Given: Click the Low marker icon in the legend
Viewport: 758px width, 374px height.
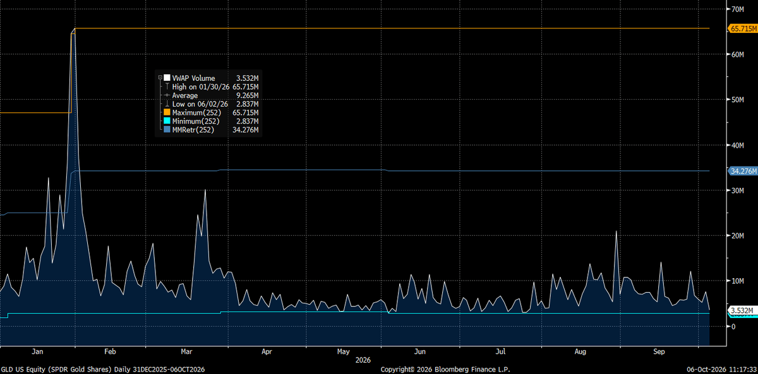Looking at the screenshot, I should pos(167,103).
